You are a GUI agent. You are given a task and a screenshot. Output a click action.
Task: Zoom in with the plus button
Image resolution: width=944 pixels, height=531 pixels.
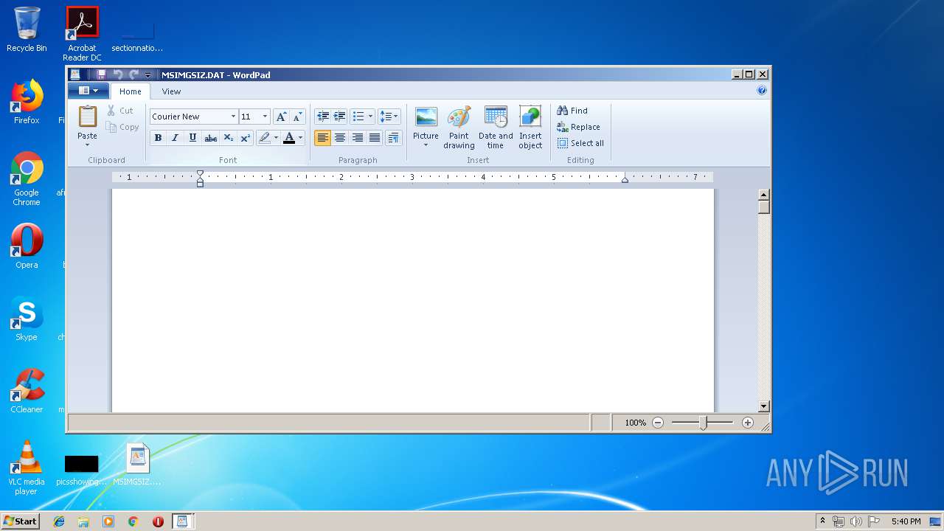tap(748, 423)
